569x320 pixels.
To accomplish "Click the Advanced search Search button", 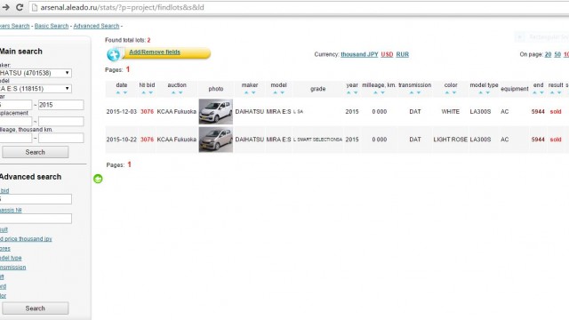I will click(36, 308).
